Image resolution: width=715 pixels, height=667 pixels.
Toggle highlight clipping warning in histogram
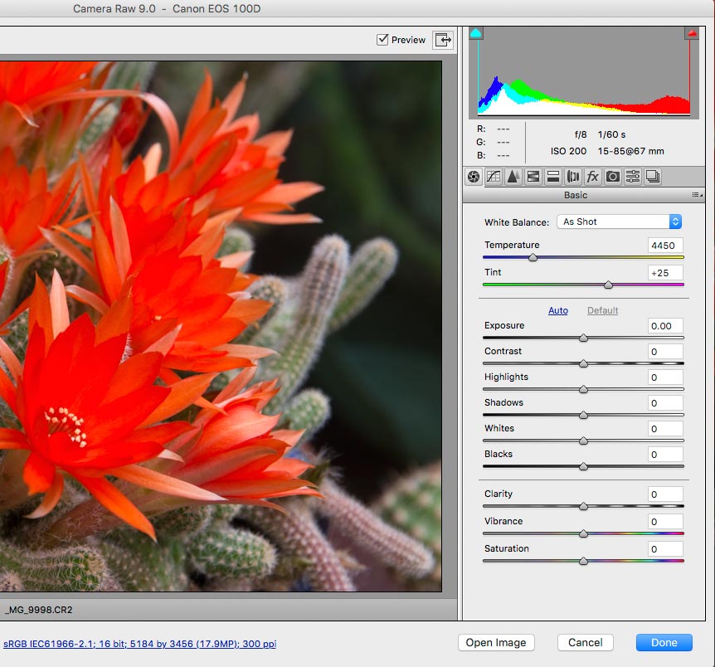692,33
